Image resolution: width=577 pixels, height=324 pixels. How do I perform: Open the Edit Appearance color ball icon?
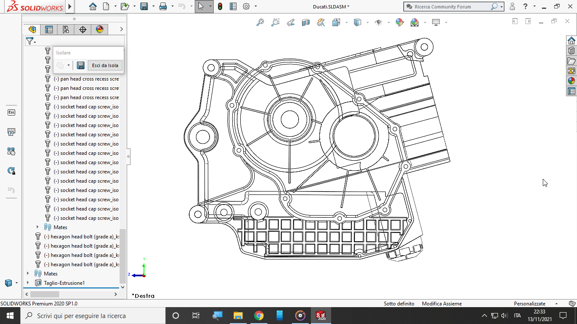(x=400, y=22)
